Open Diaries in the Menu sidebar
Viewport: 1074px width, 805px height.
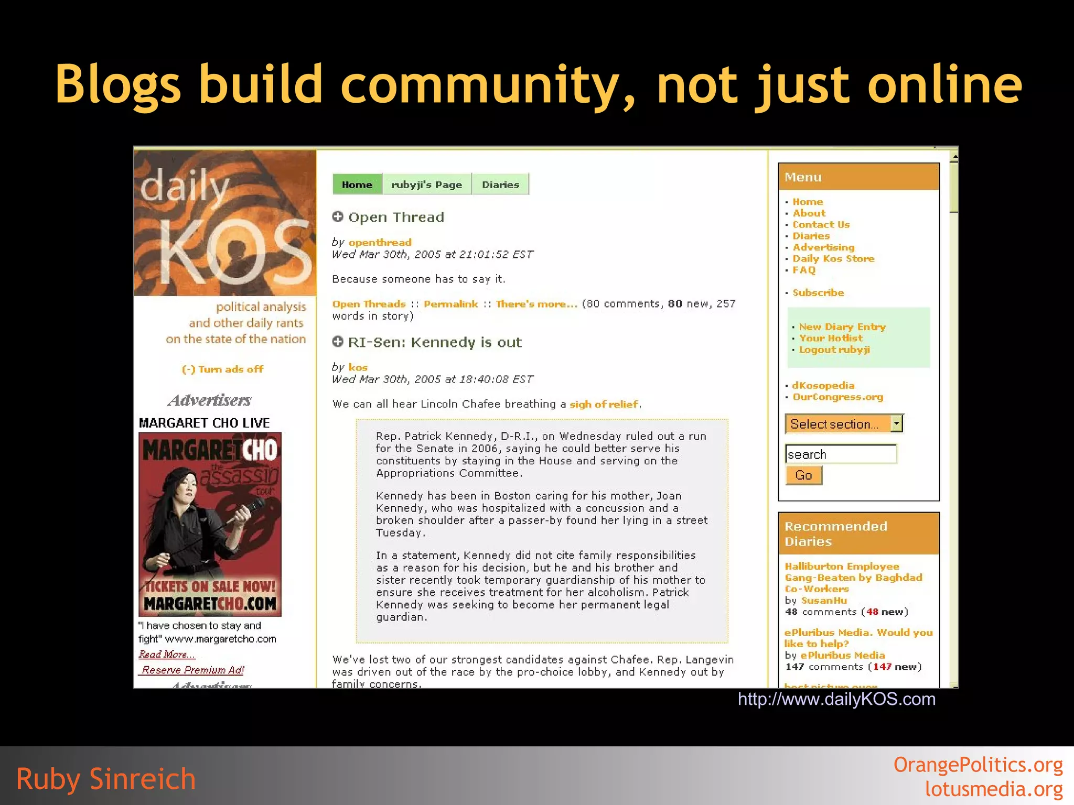click(x=811, y=236)
